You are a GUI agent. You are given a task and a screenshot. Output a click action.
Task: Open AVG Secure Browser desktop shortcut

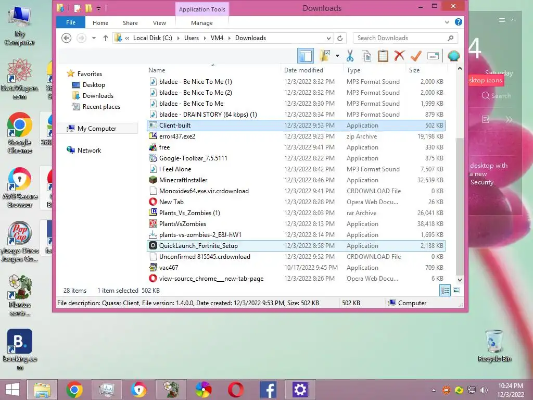coord(20,187)
